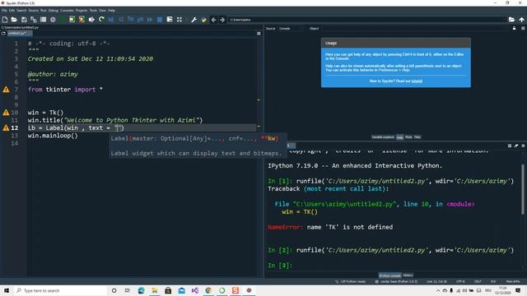527x296 pixels.
Task: Open the Projects menu
Action: [x=82, y=11]
